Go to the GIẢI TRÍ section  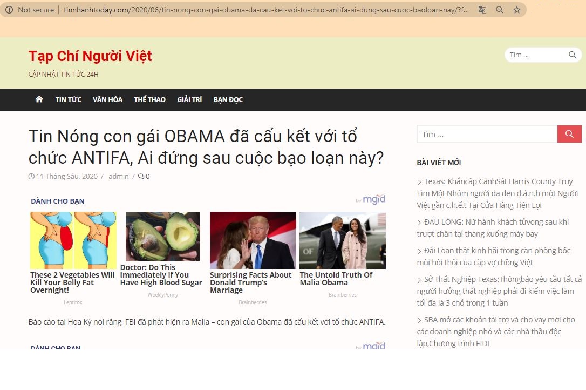[x=189, y=100]
